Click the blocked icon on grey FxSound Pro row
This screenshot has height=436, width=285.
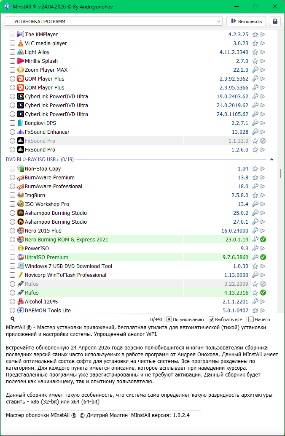[263, 141]
